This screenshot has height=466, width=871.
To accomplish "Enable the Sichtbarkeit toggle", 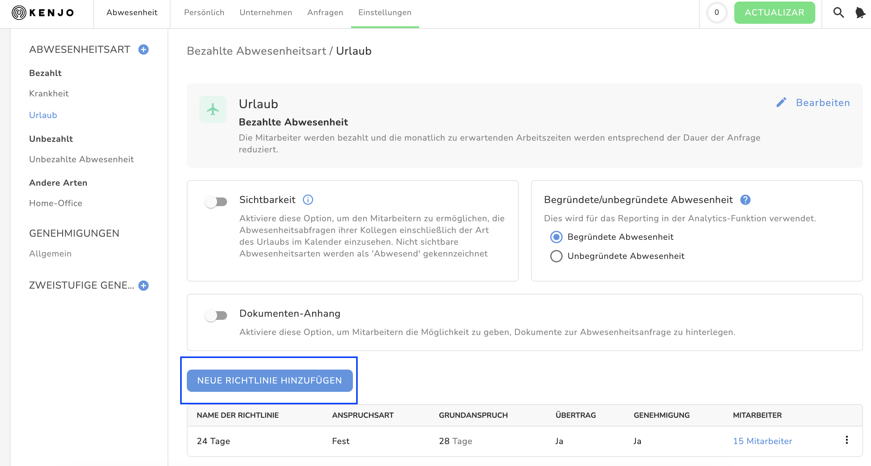I will tap(216, 202).
